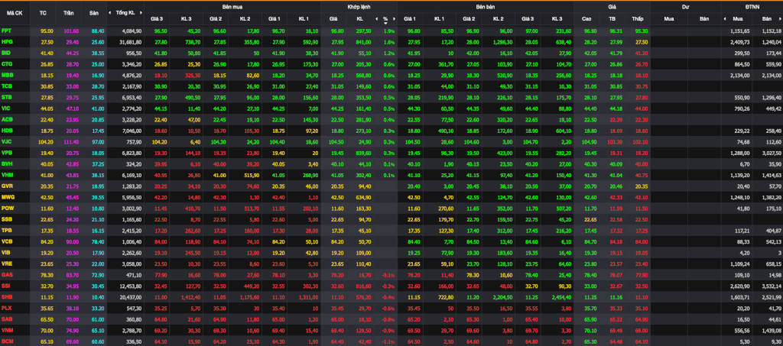Click the TB average price header
783x346 pixels.
tap(612, 19)
